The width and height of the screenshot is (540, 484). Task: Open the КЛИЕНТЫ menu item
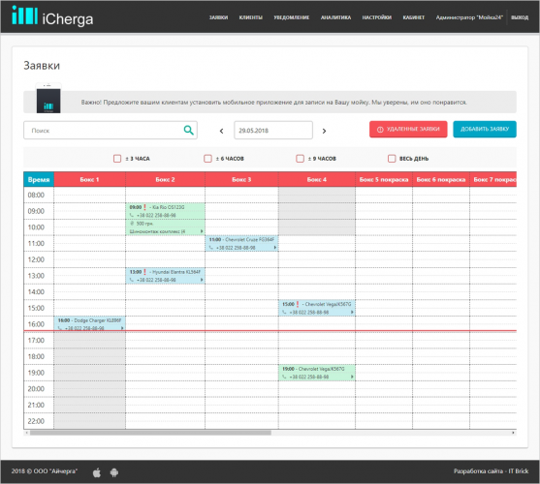(x=251, y=17)
